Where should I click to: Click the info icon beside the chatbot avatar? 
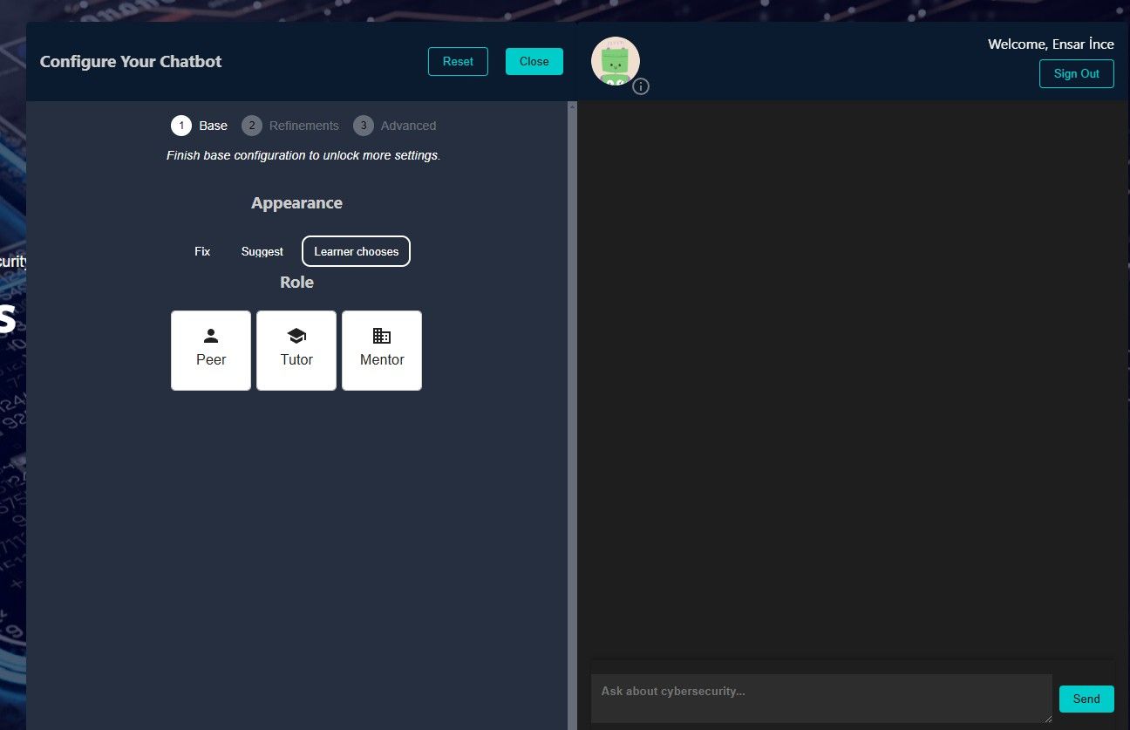[x=641, y=86]
